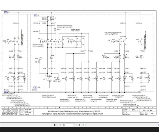This screenshot has height=132, width=159.
Task: Click the S26 switch designation
Action: [x=138, y=40]
